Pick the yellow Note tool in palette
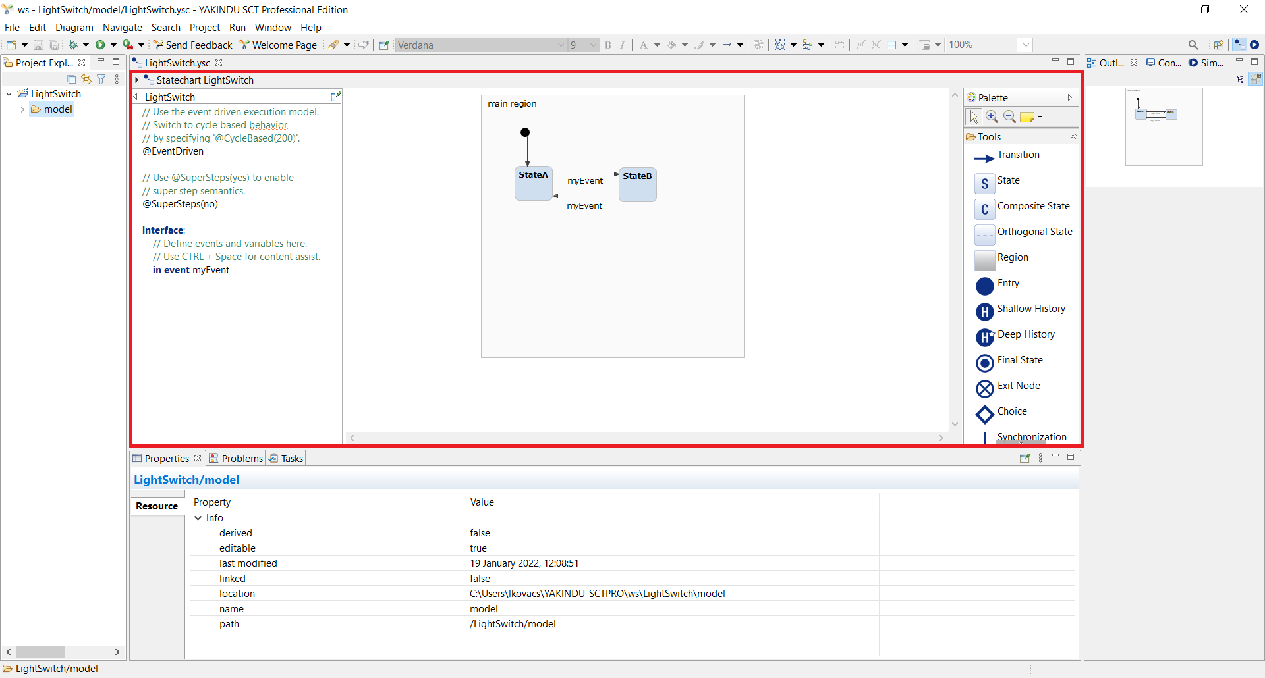Screen dimensions: 1265x678 1027,117
